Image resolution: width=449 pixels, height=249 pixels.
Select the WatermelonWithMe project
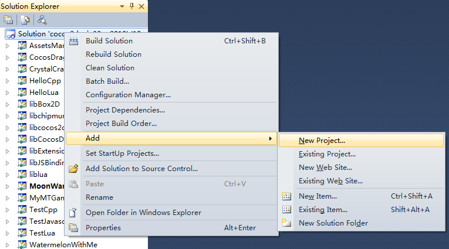(x=63, y=245)
